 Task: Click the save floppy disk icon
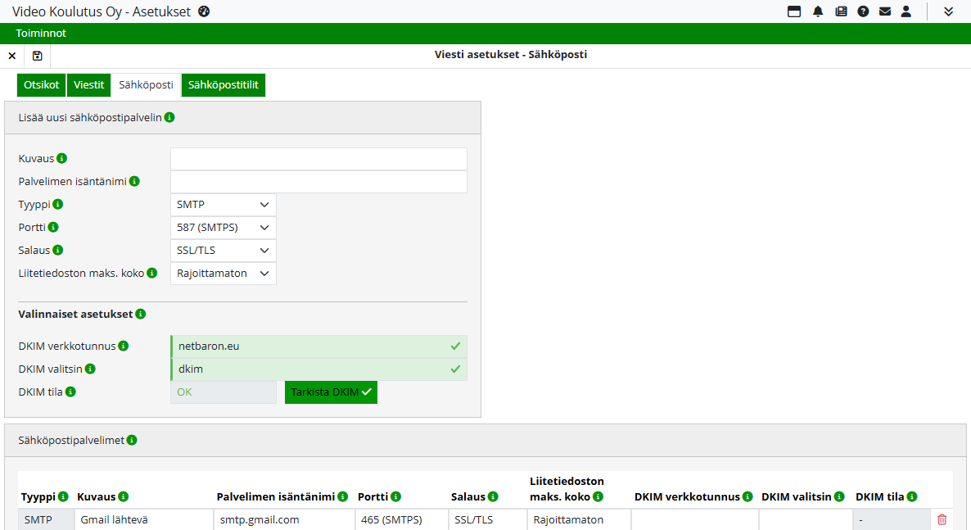pyautogui.click(x=37, y=56)
